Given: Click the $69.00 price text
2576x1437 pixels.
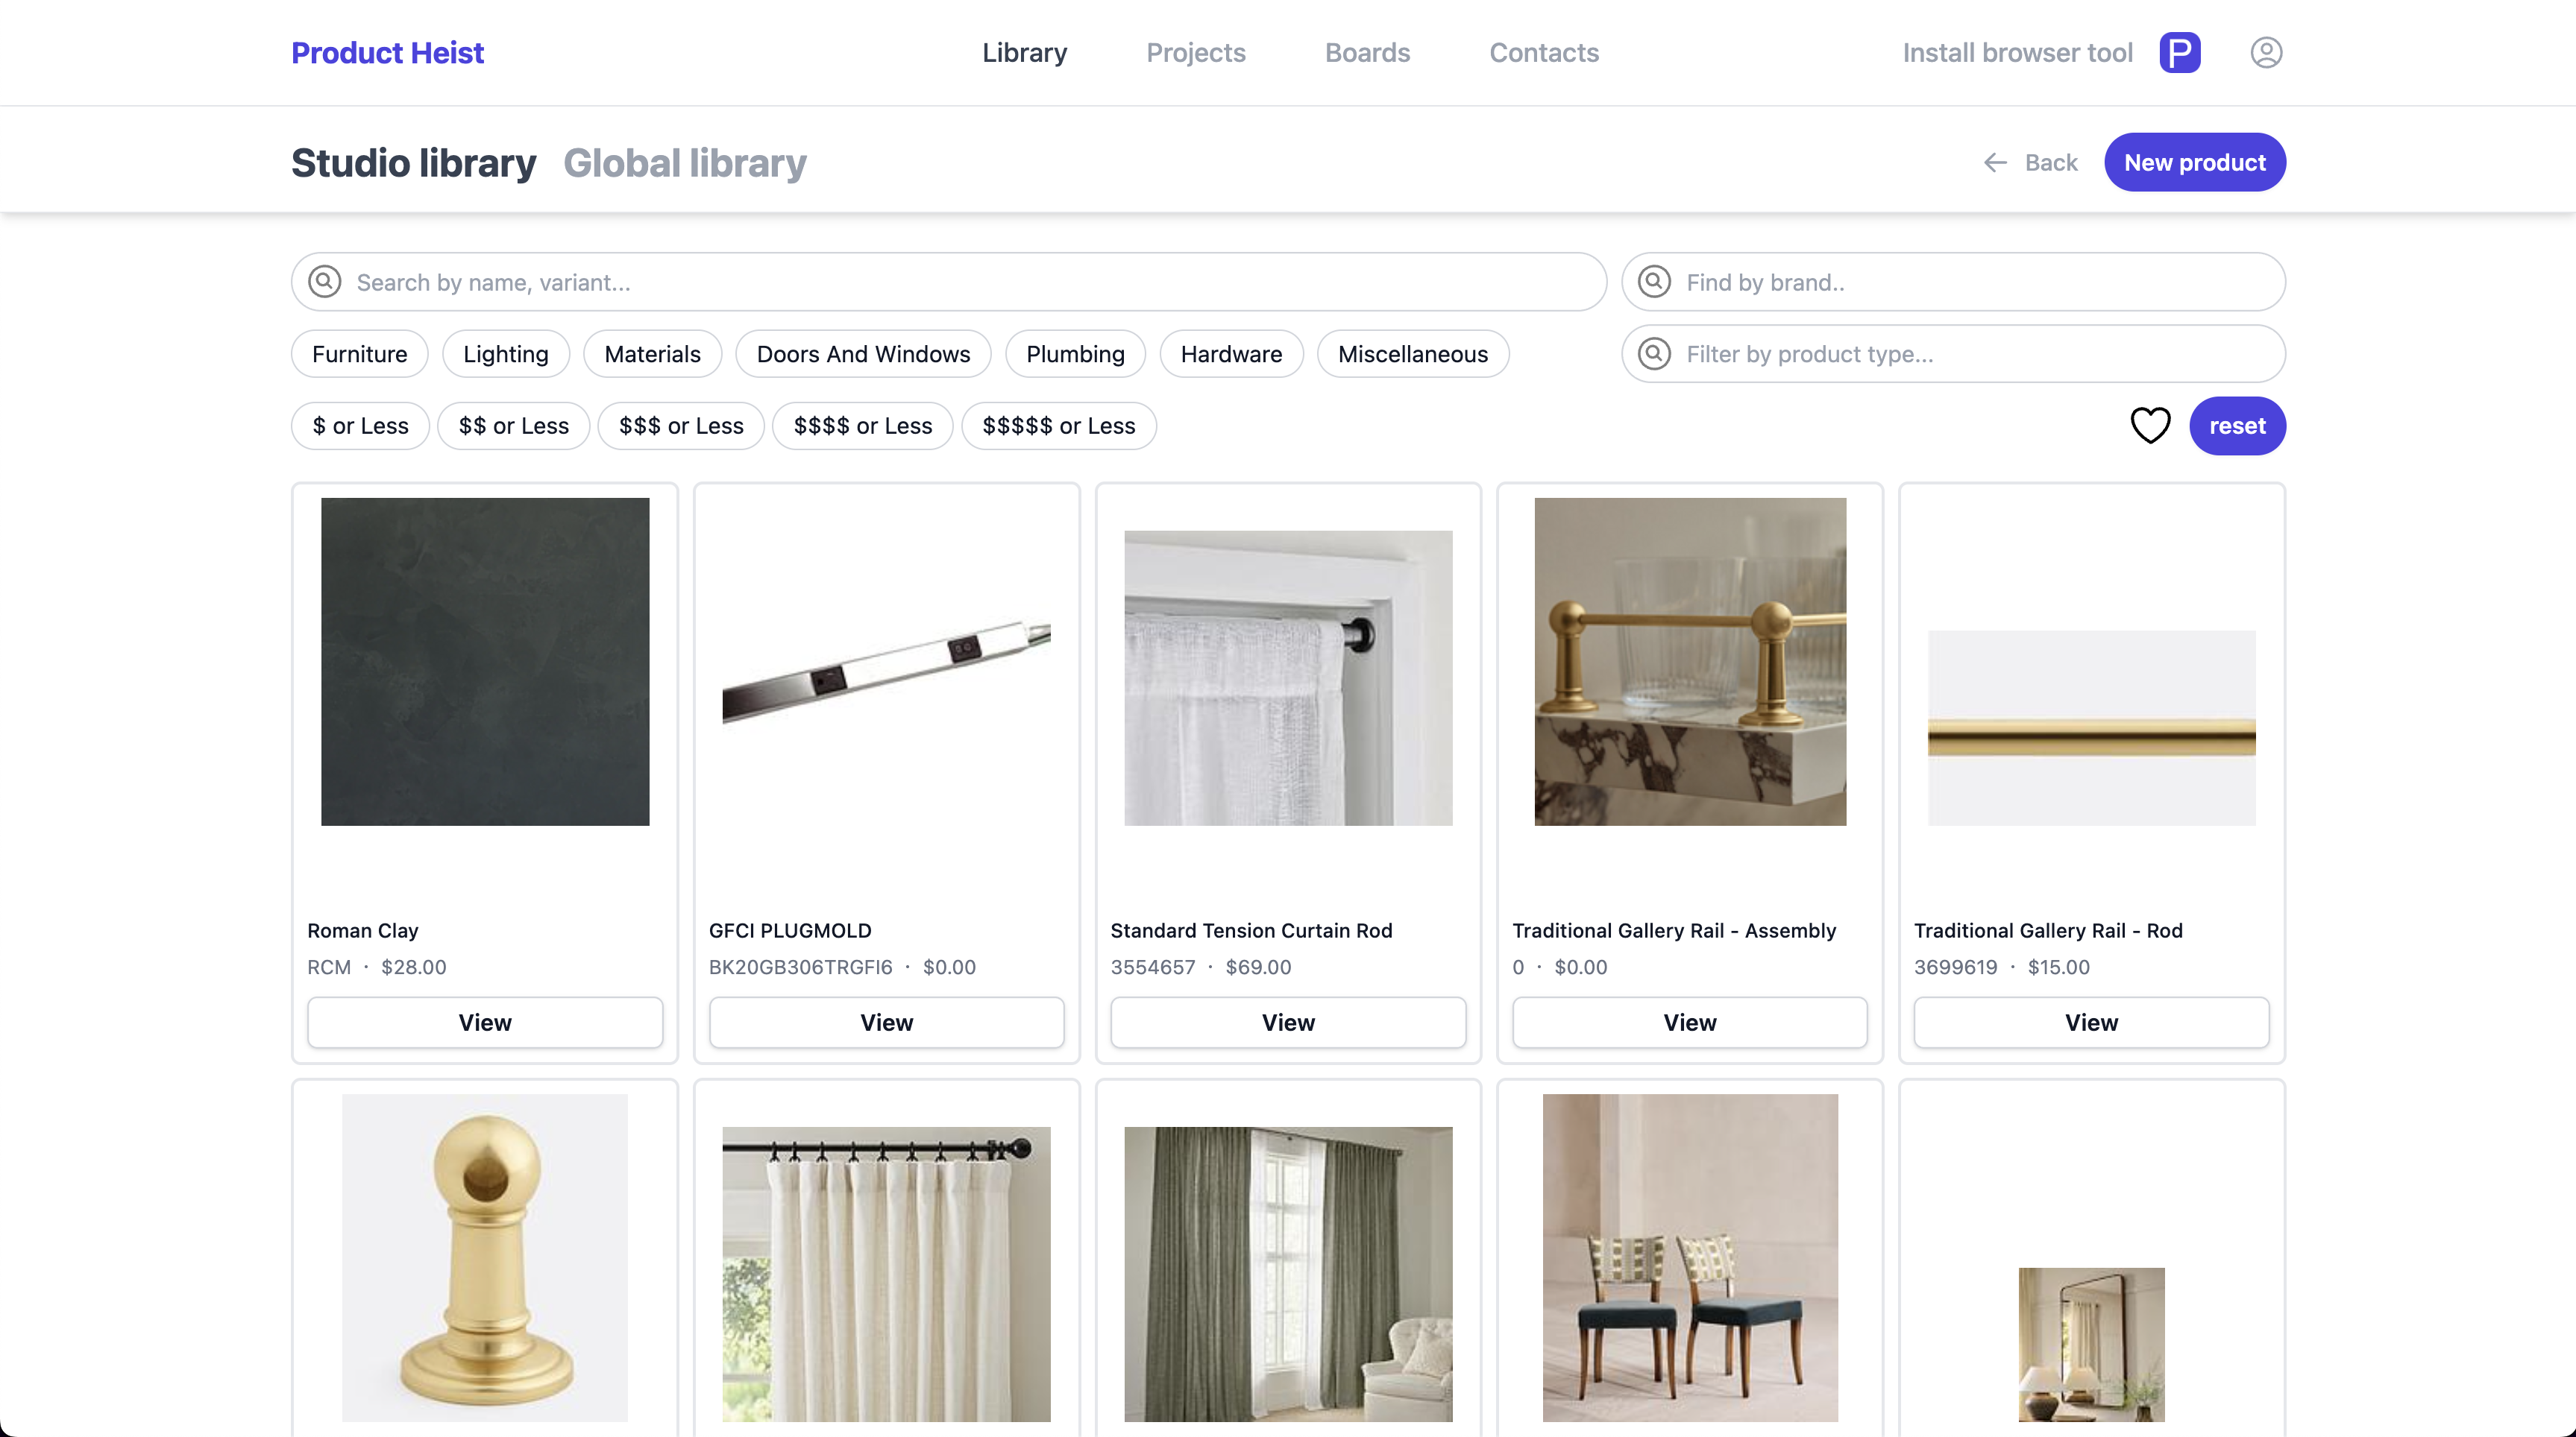Looking at the screenshot, I should [1258, 967].
